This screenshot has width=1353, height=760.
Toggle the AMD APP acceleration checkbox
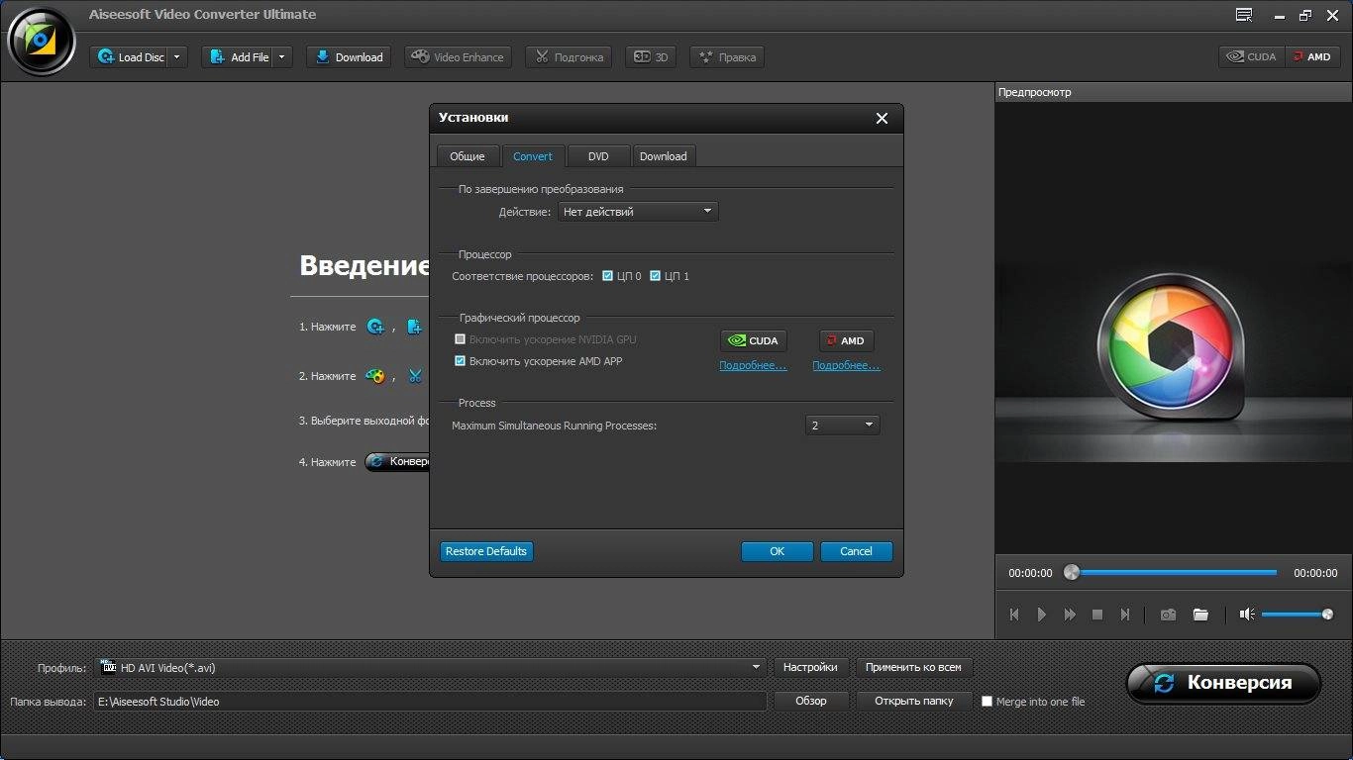click(460, 361)
